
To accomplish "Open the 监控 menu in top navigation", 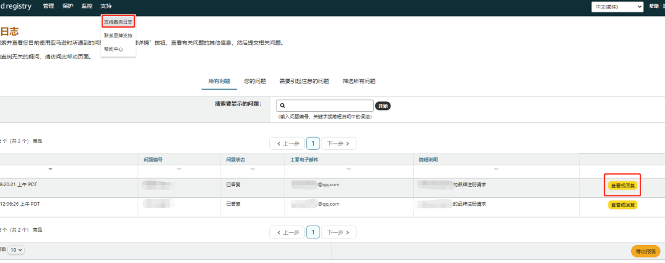I will click(x=87, y=6).
